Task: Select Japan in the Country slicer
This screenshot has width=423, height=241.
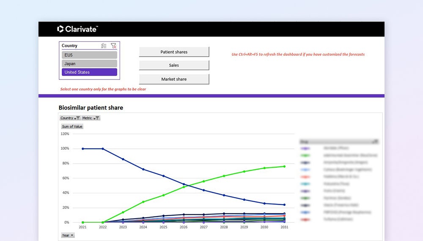Action: tap(89, 63)
